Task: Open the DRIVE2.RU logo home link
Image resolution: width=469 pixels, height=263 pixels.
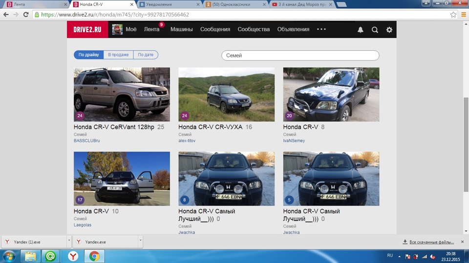Action: click(x=87, y=30)
